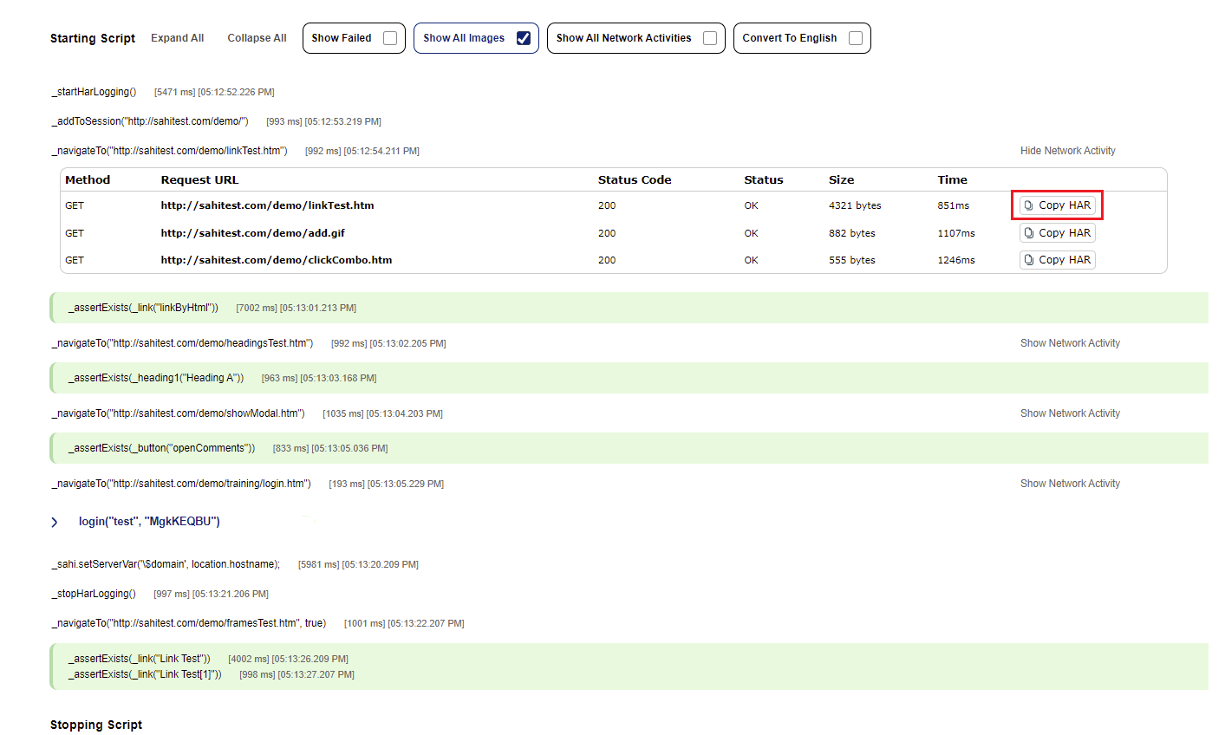Show Network Activity for headingsTest.htm navigation
Screen dimensions: 1225x735
pyautogui.click(x=1070, y=343)
